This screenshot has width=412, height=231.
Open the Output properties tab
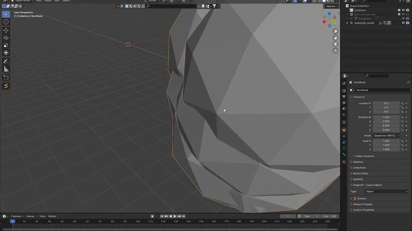coord(344,97)
